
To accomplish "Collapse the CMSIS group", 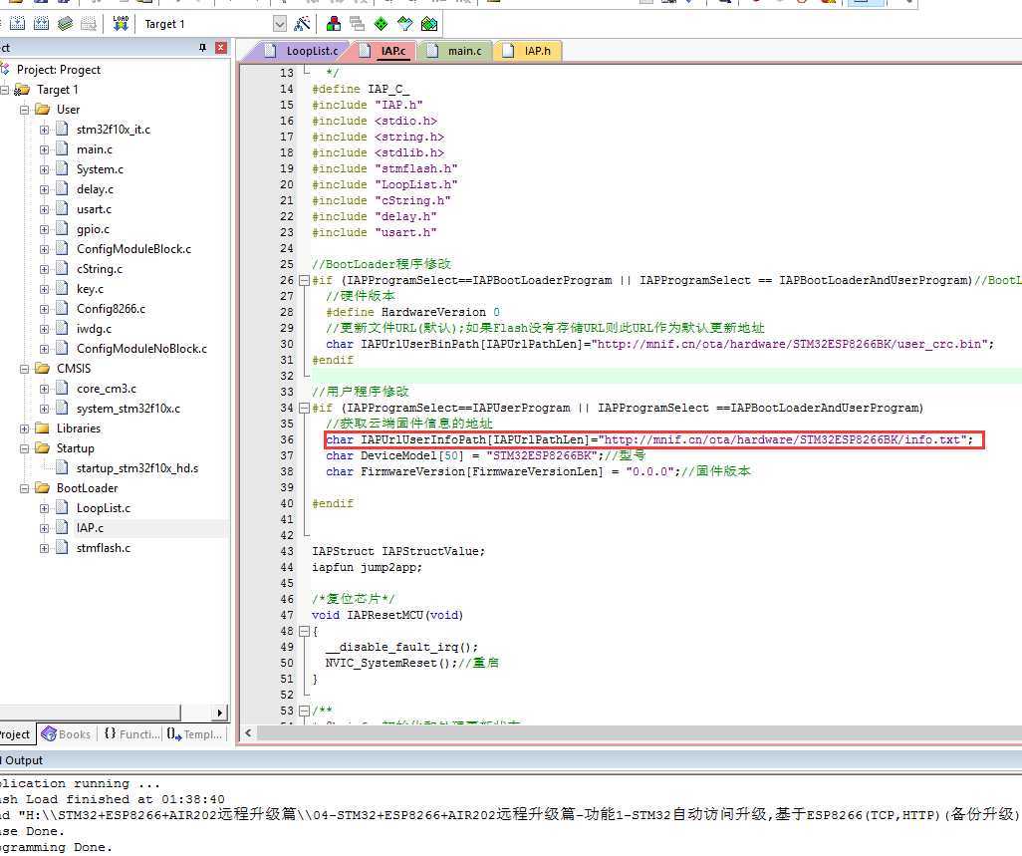I will [x=24, y=369].
